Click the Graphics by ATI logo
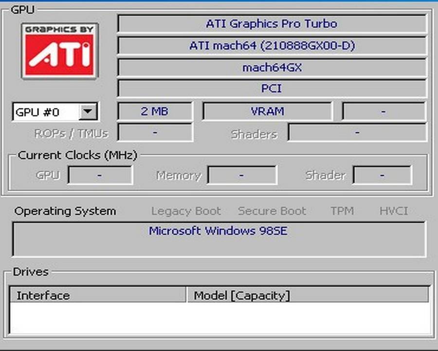 [59, 50]
